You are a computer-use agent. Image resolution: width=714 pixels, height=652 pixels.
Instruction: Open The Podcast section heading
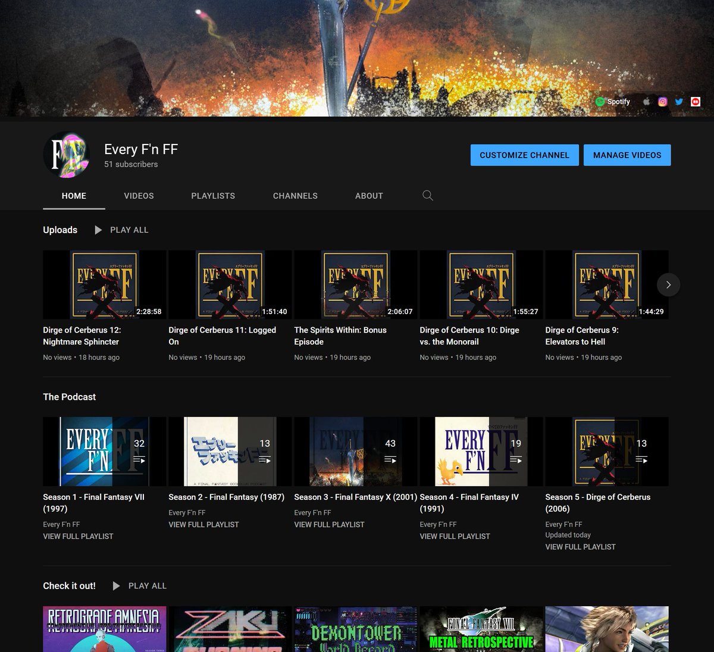[69, 397]
